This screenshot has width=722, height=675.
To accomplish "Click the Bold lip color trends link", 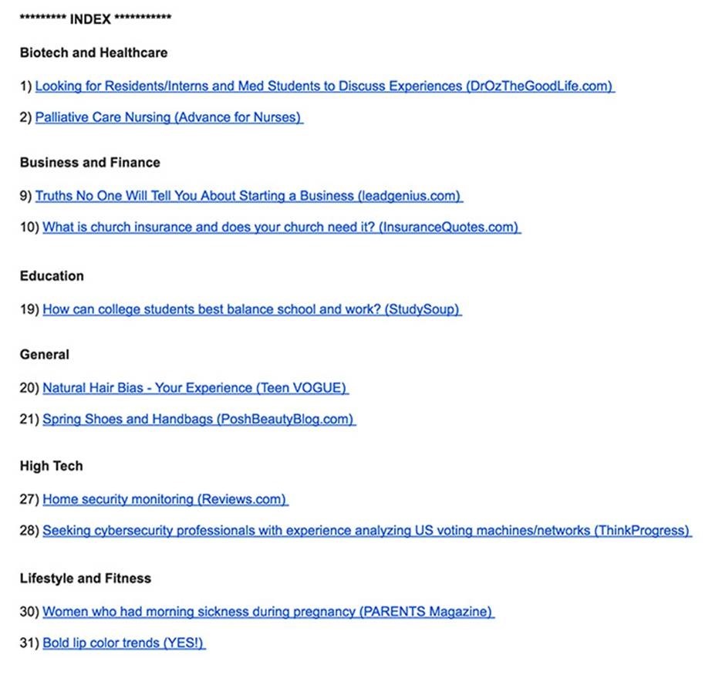I will click(123, 643).
